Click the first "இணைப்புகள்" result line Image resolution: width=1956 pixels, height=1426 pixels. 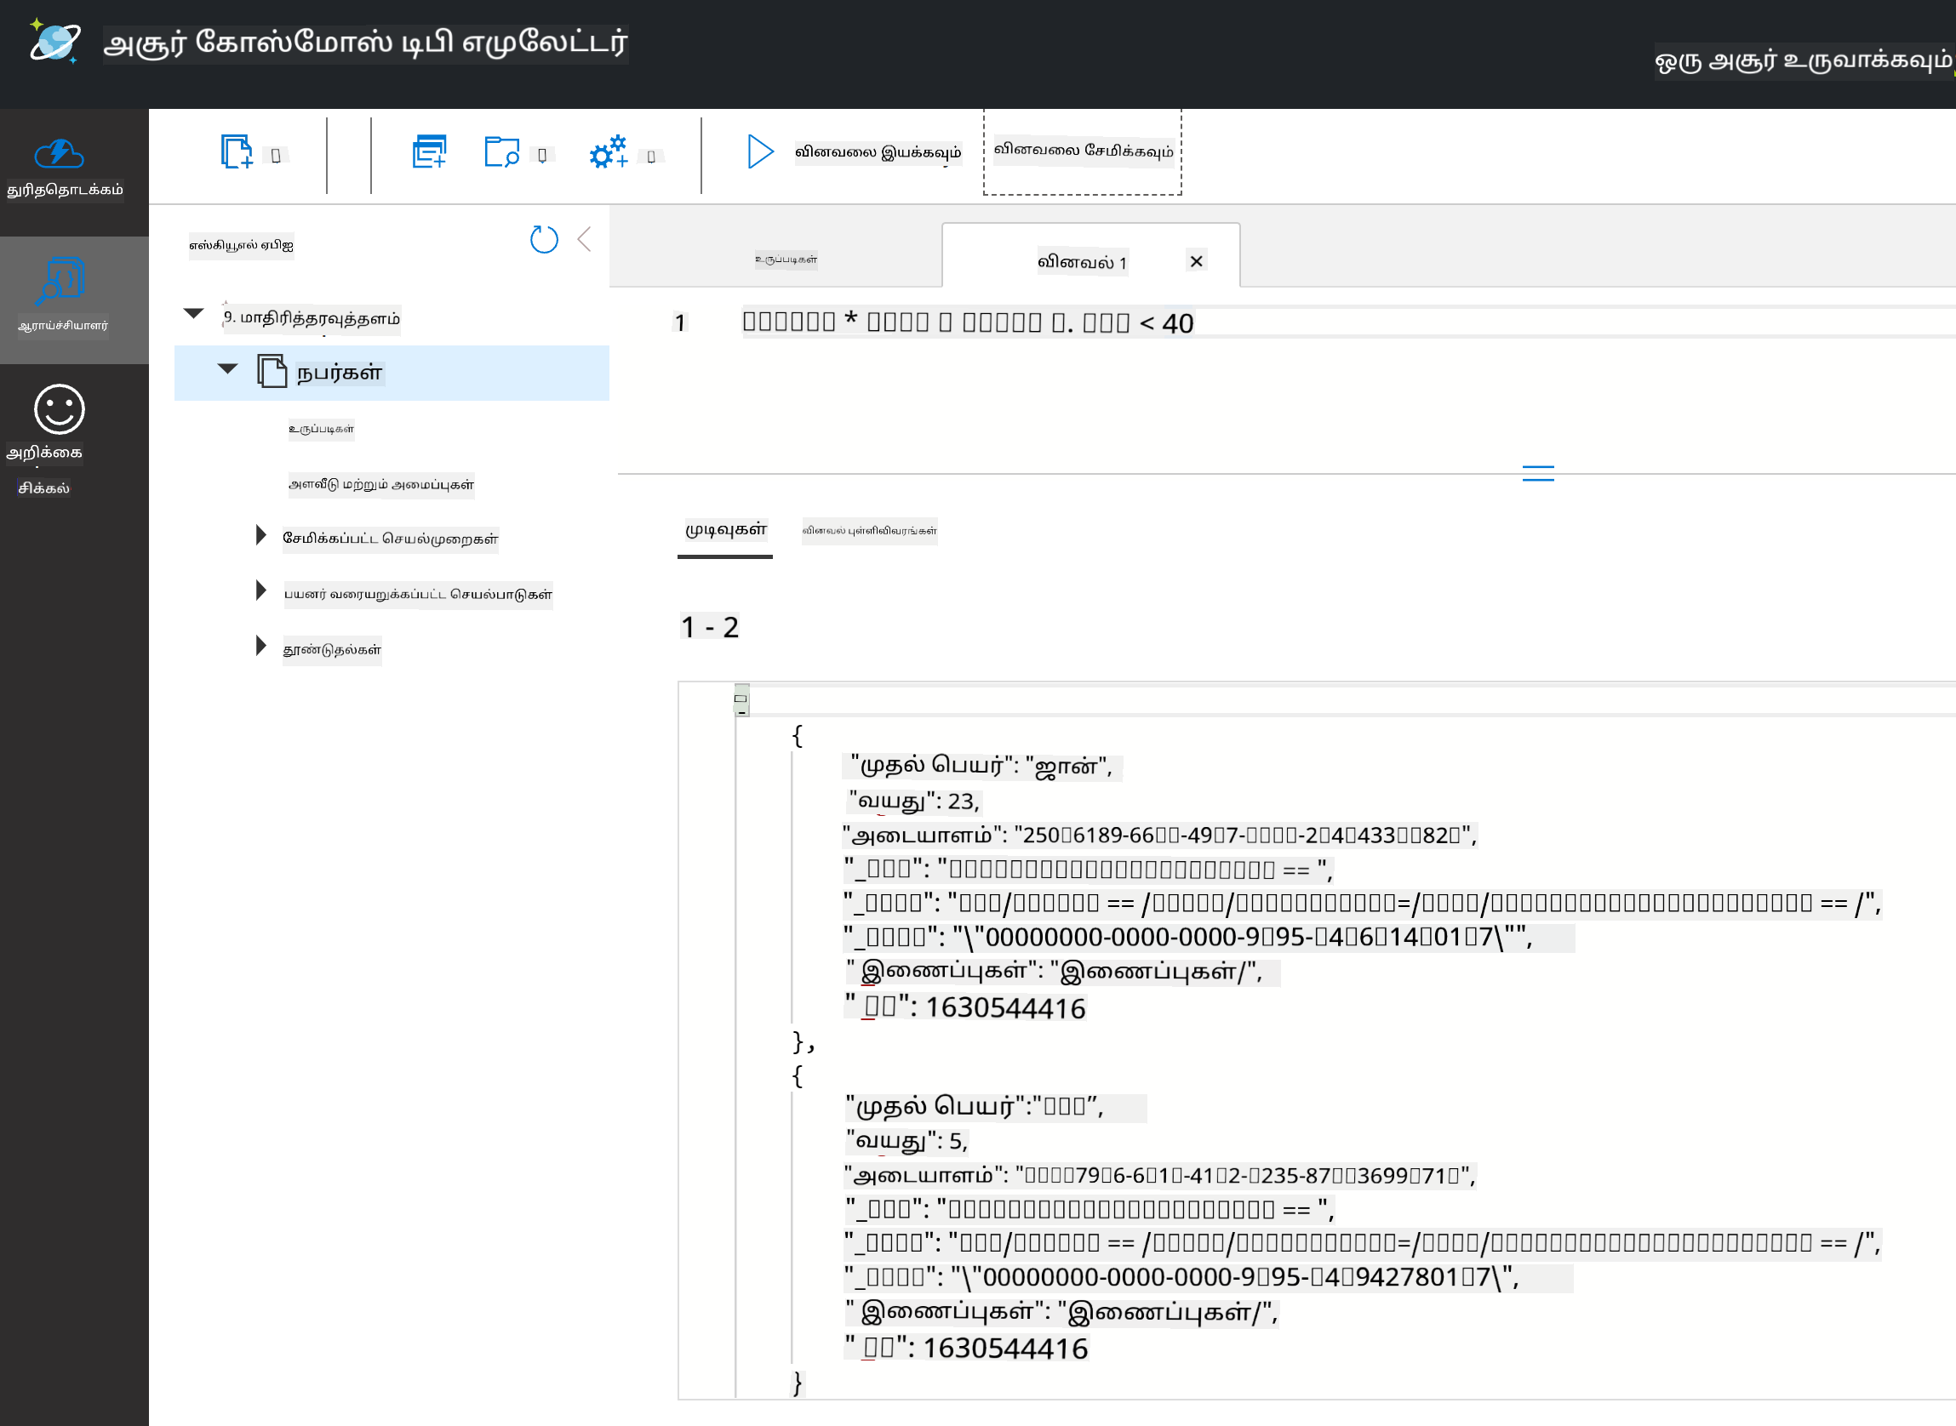(1061, 972)
